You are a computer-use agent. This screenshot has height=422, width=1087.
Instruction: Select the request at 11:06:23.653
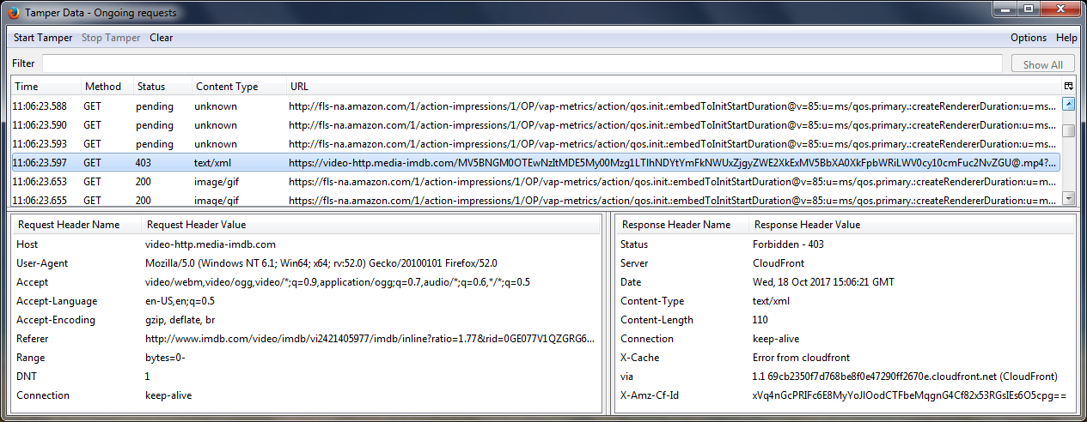[536, 182]
